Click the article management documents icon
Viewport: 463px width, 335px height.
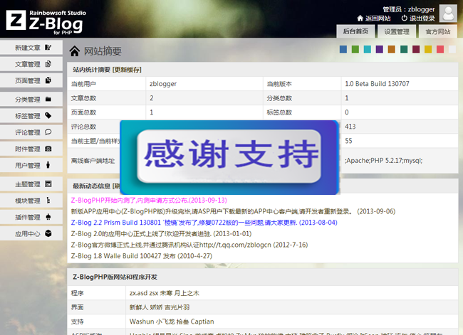tap(48, 64)
